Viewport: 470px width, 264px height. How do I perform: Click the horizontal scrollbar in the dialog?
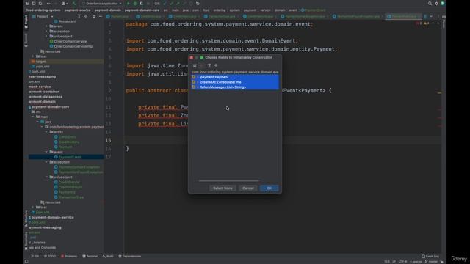228,180
